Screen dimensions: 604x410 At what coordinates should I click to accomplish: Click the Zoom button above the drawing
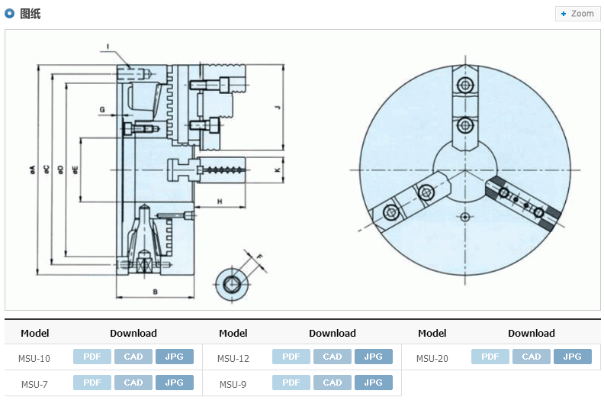click(577, 14)
